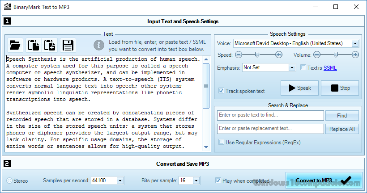367x193 pixels.
Task: Raise volume with the plus icon
Action: click(355, 55)
